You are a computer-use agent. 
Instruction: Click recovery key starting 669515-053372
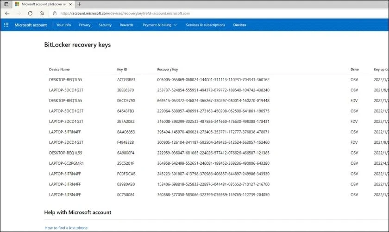point(213,101)
